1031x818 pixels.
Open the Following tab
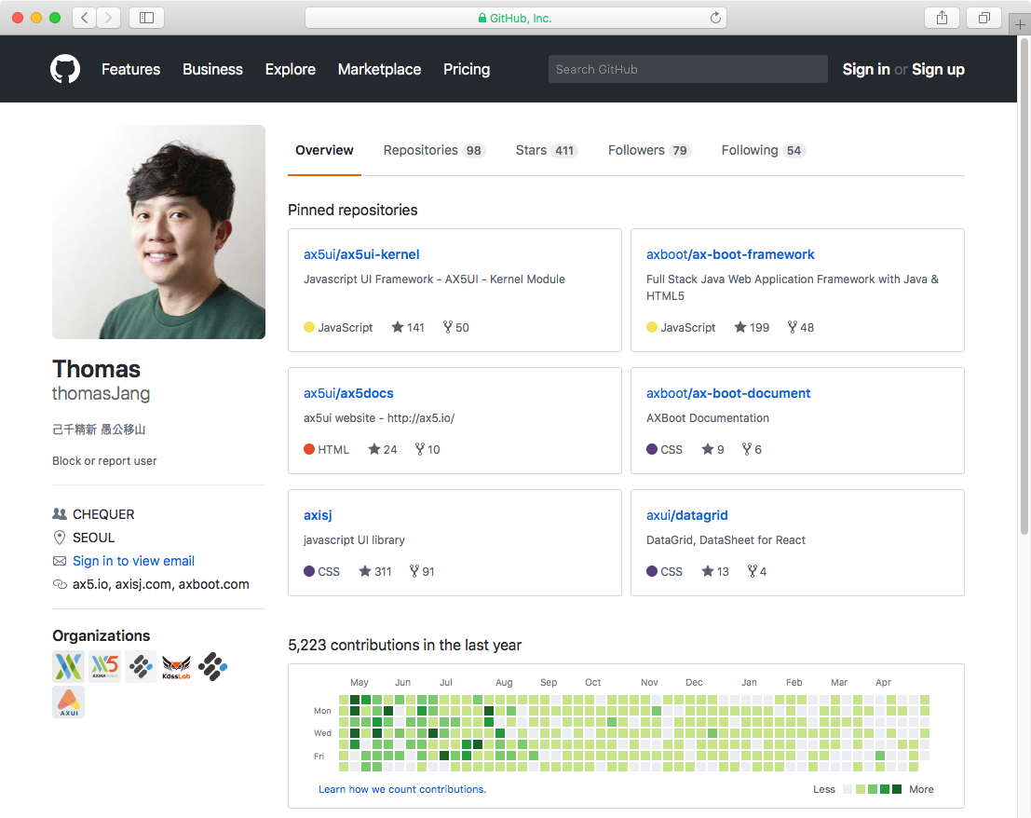coord(763,150)
